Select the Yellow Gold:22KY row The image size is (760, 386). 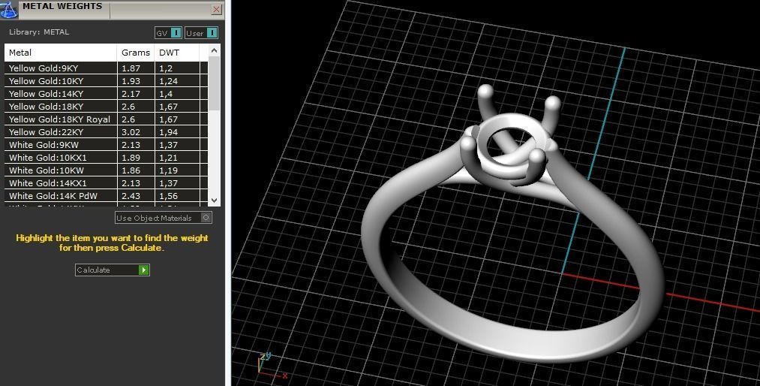pos(106,132)
